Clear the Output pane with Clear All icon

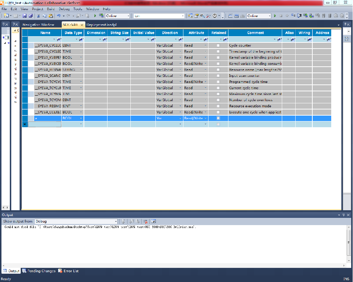(x=145, y=221)
